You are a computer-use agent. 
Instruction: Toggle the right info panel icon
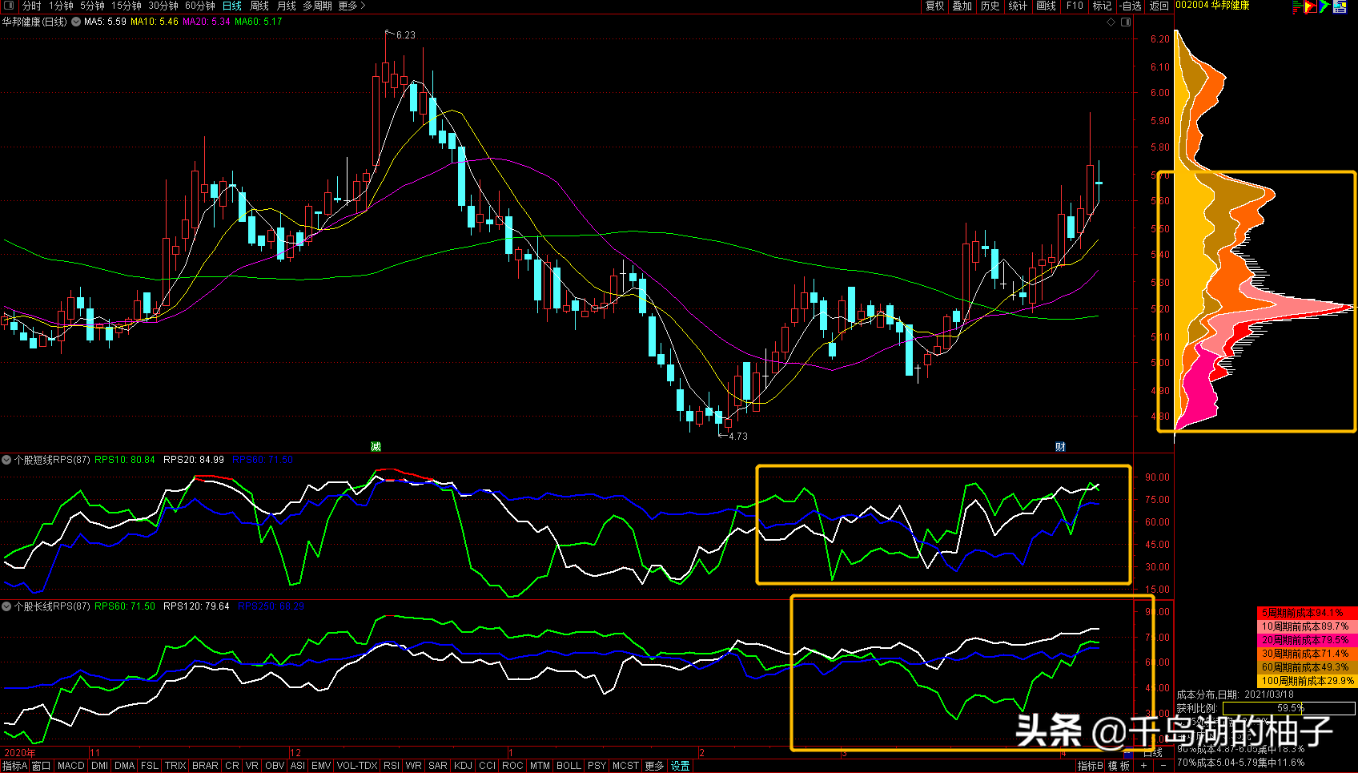(1126, 22)
